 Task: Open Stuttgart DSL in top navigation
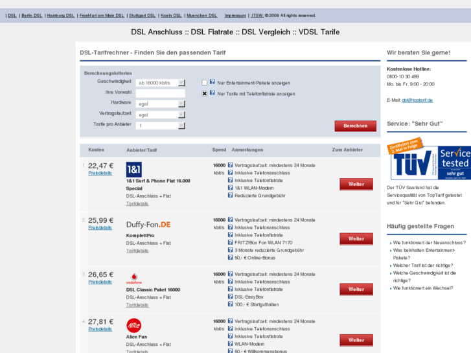coord(143,16)
